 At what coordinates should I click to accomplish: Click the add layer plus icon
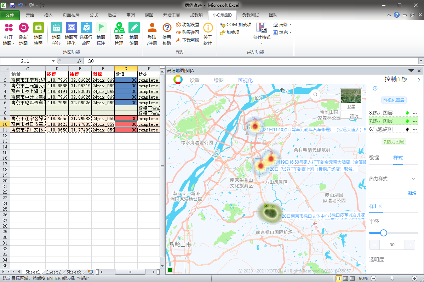point(375,88)
